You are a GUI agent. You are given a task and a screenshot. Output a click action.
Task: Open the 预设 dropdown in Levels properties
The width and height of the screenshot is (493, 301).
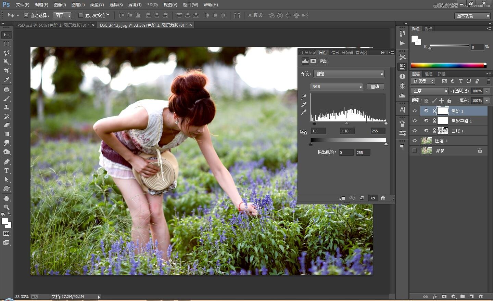[349, 74]
